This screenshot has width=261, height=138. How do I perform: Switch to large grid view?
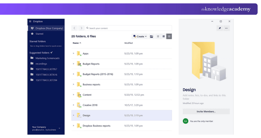[x=164, y=36]
